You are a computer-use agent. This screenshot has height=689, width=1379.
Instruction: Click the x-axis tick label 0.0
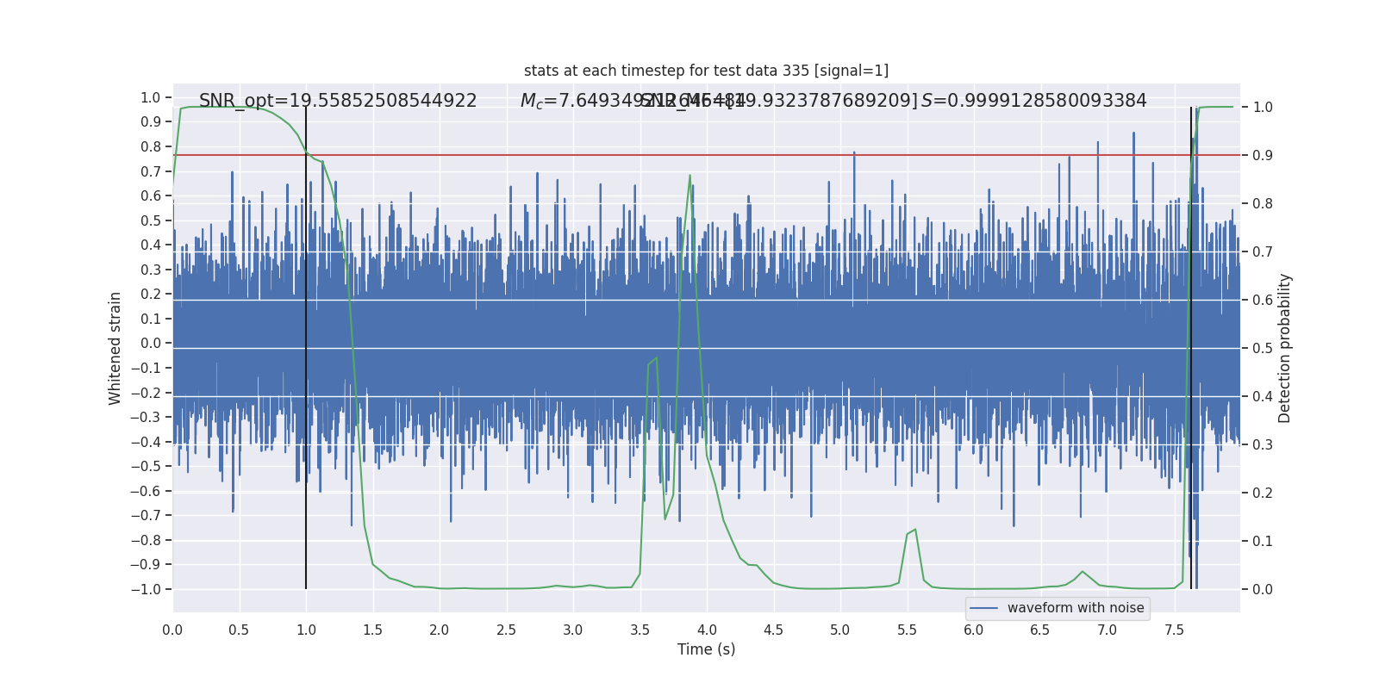click(172, 630)
